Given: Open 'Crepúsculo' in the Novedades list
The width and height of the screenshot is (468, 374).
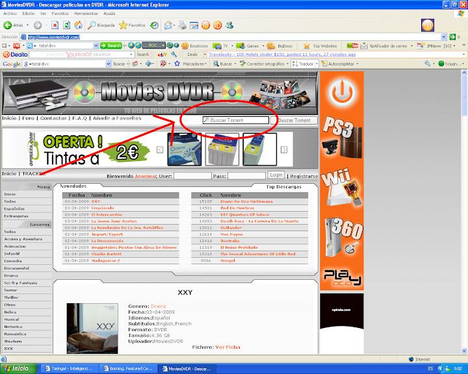Looking at the screenshot, I should pyautogui.click(x=103, y=208).
